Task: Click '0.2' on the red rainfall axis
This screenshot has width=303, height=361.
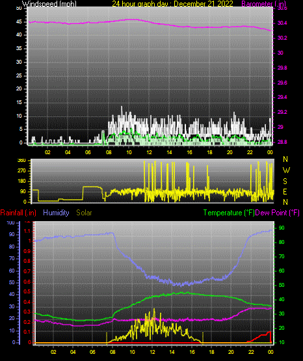Action: 27,322
